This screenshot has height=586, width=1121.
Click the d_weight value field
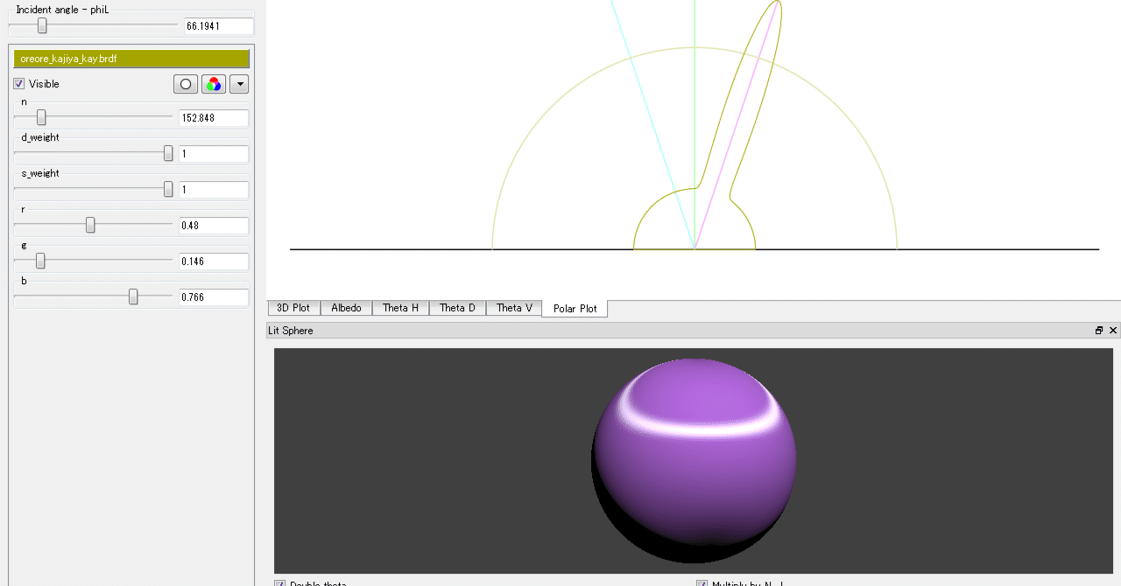[x=213, y=153]
